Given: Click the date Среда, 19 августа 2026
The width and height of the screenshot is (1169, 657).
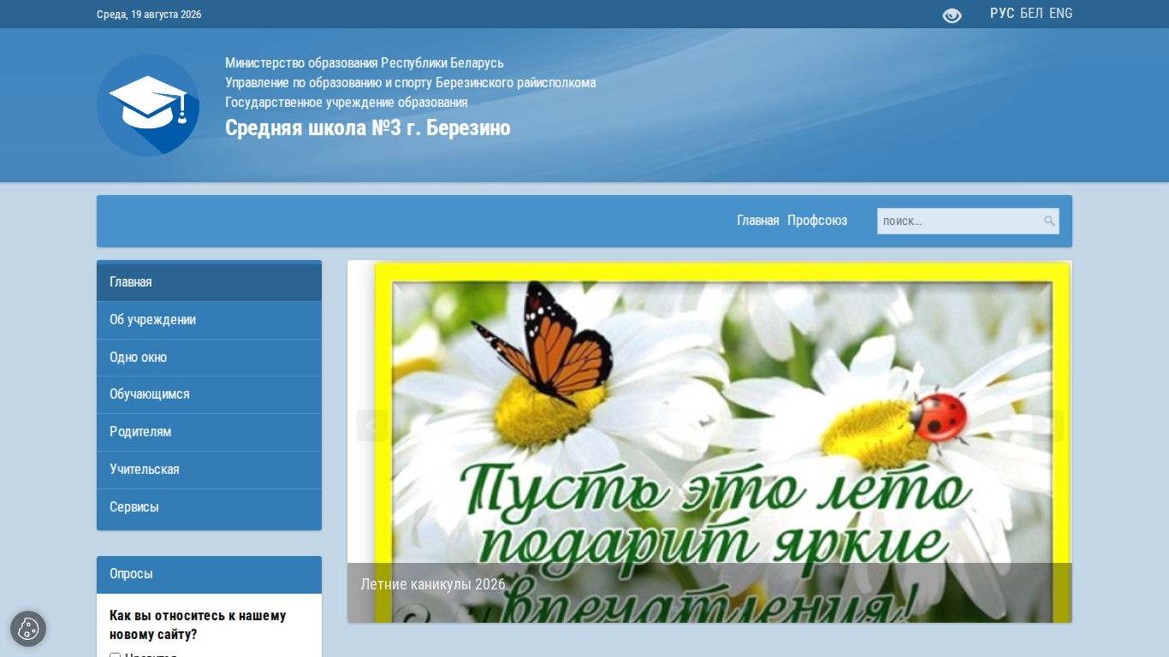Looking at the screenshot, I should [149, 15].
